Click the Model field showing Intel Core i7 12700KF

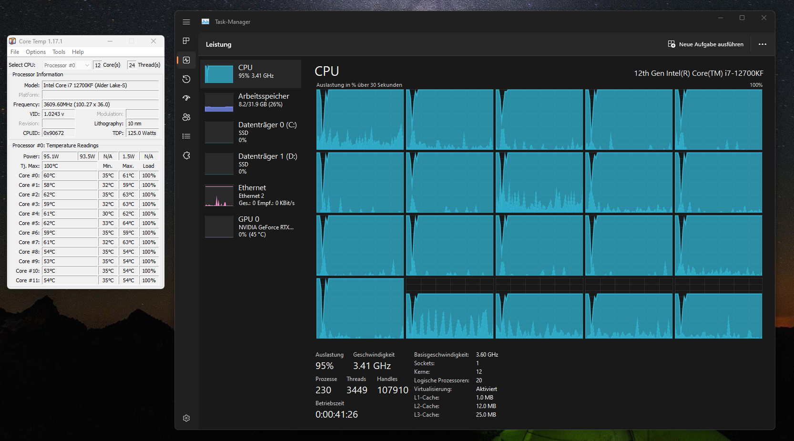101,85
